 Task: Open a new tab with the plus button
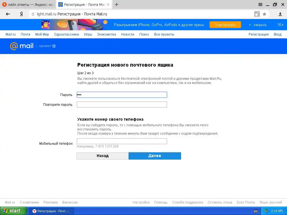117,4
